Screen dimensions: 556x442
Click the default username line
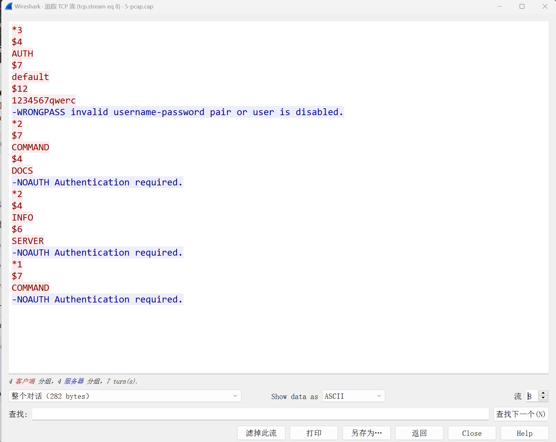(x=30, y=77)
